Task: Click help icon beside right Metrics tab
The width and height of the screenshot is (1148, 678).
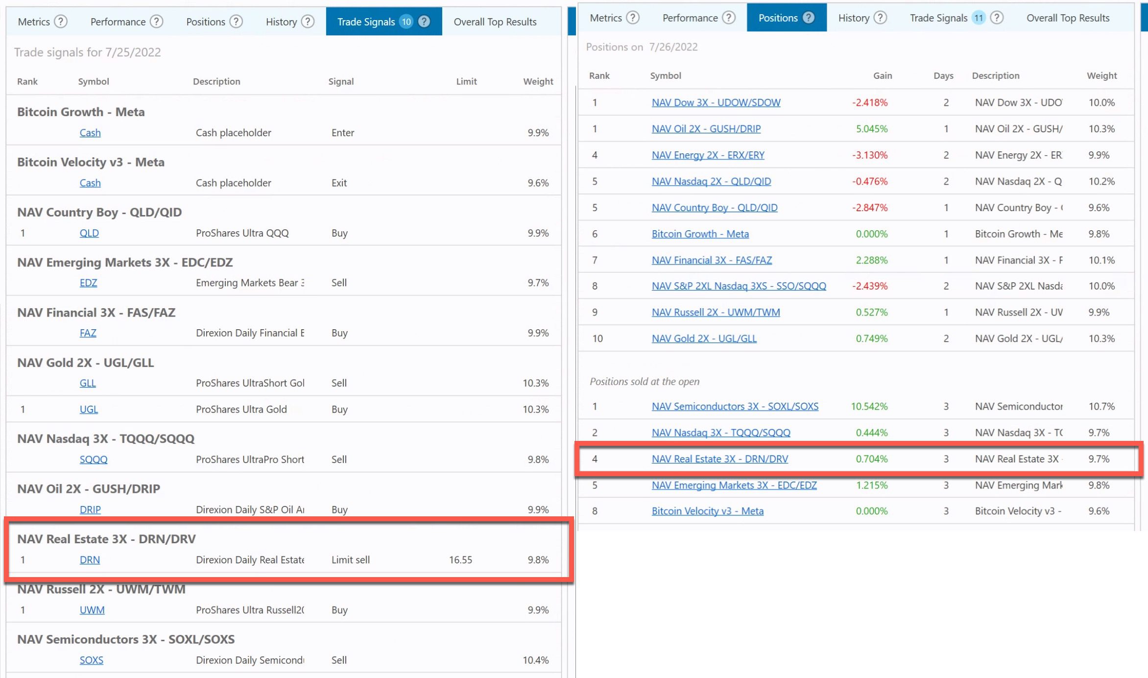Action: click(633, 18)
